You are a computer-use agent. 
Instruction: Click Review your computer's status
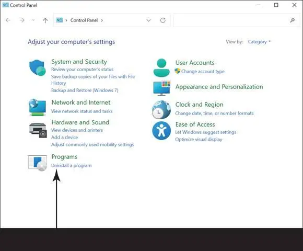coord(83,70)
